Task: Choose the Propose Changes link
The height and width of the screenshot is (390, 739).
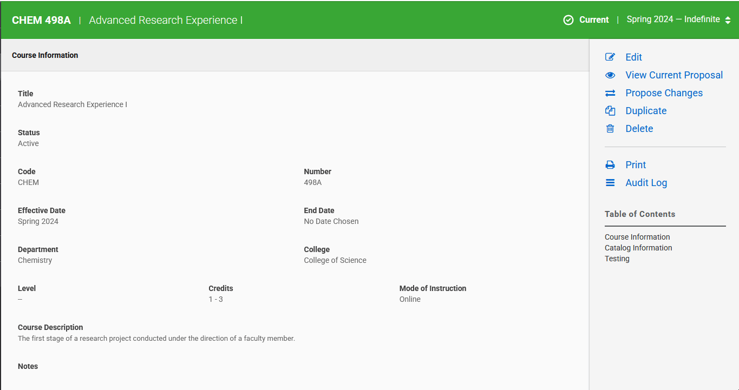Action: pyautogui.click(x=664, y=93)
